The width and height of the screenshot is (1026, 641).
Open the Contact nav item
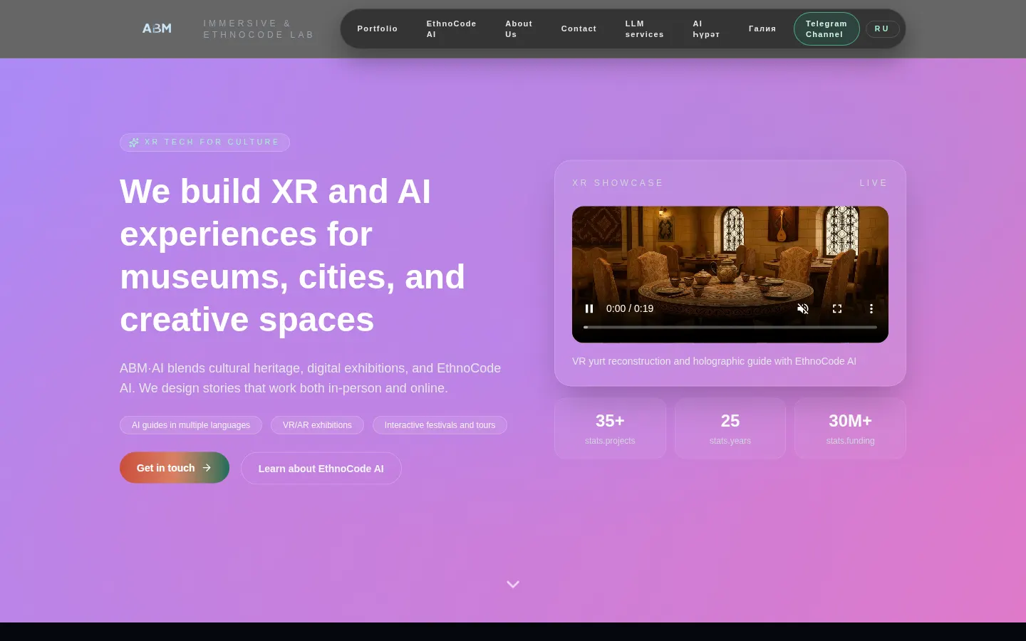click(x=579, y=28)
